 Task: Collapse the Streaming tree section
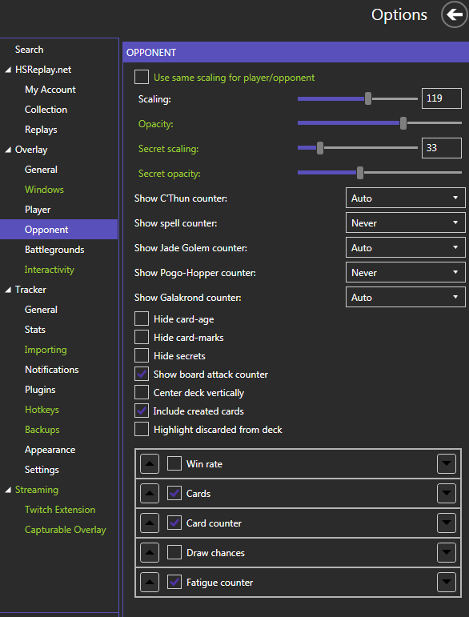(x=8, y=490)
